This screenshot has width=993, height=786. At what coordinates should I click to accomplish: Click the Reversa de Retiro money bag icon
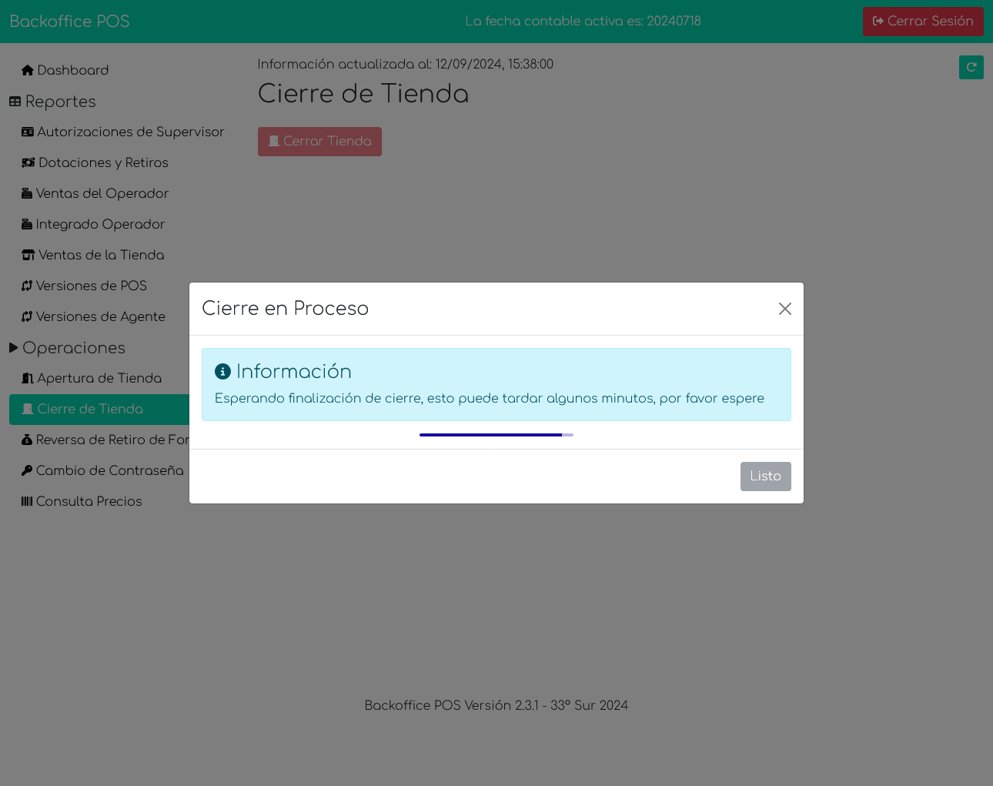coord(27,440)
